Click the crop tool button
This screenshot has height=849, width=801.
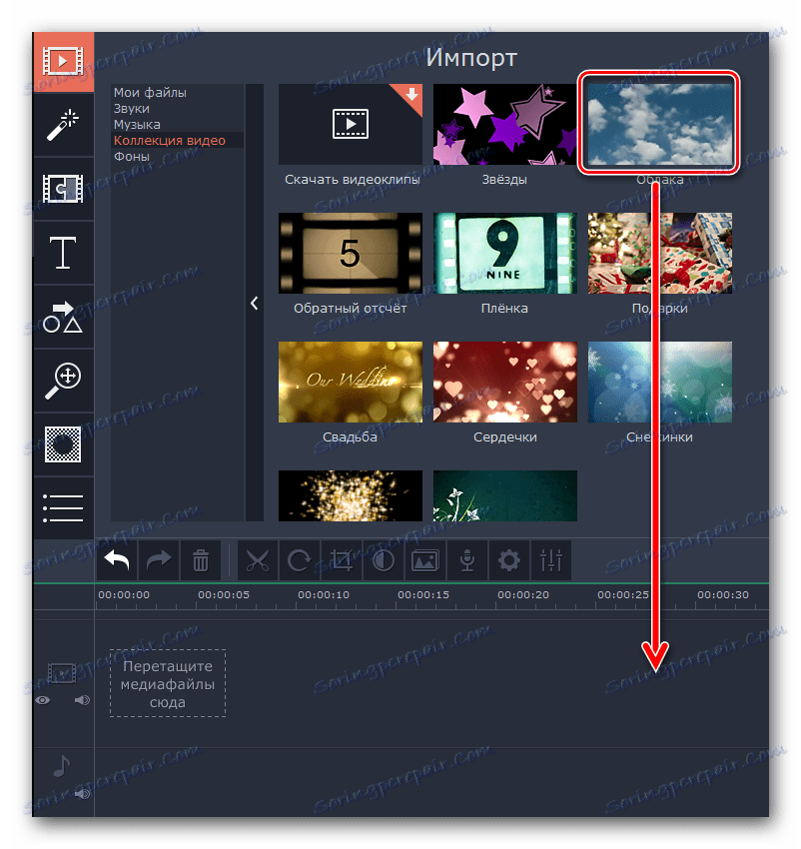tap(342, 560)
